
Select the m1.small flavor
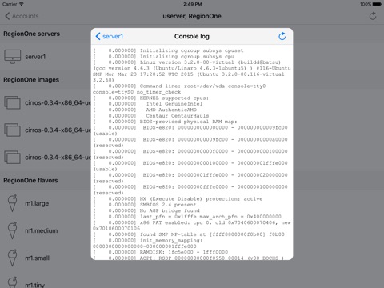tap(37, 258)
